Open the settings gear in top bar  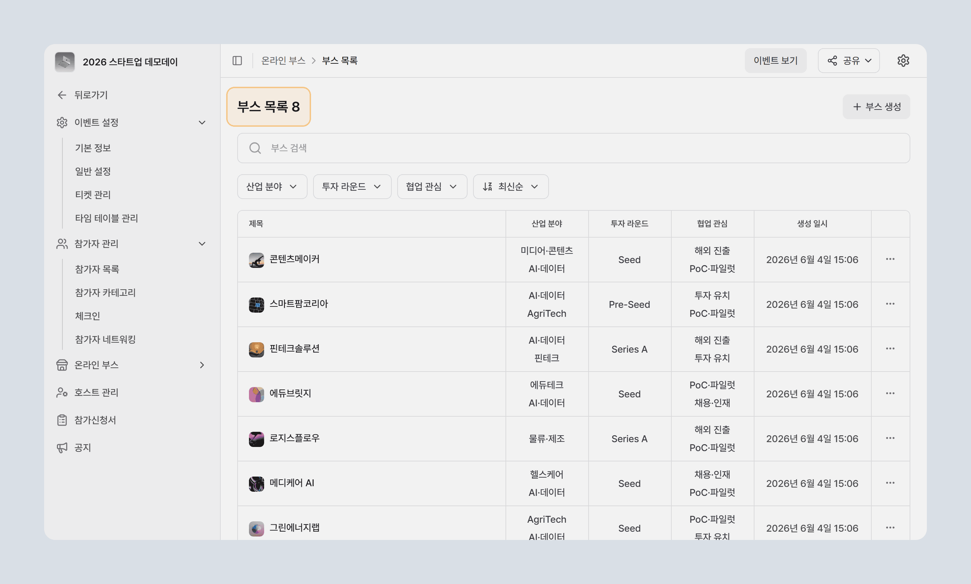903,61
